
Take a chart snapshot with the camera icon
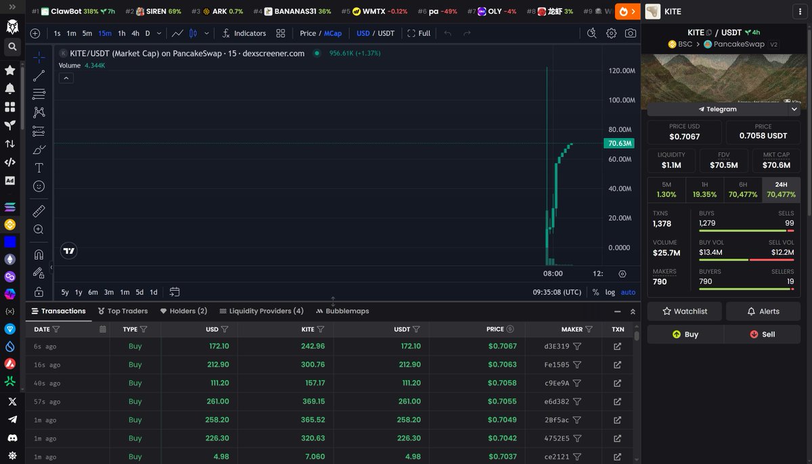click(x=631, y=32)
